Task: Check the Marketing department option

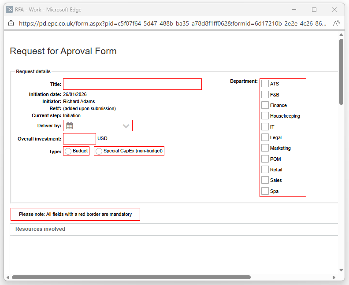Action: point(265,148)
